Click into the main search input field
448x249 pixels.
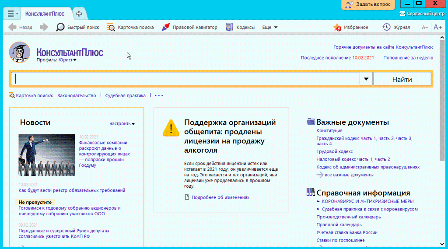point(185,79)
